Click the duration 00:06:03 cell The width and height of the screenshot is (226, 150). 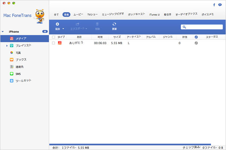100,43
